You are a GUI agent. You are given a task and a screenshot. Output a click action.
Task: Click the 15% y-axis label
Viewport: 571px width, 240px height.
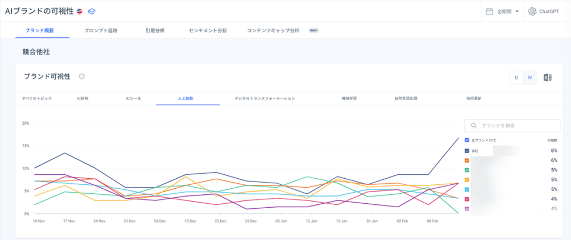tap(26, 146)
